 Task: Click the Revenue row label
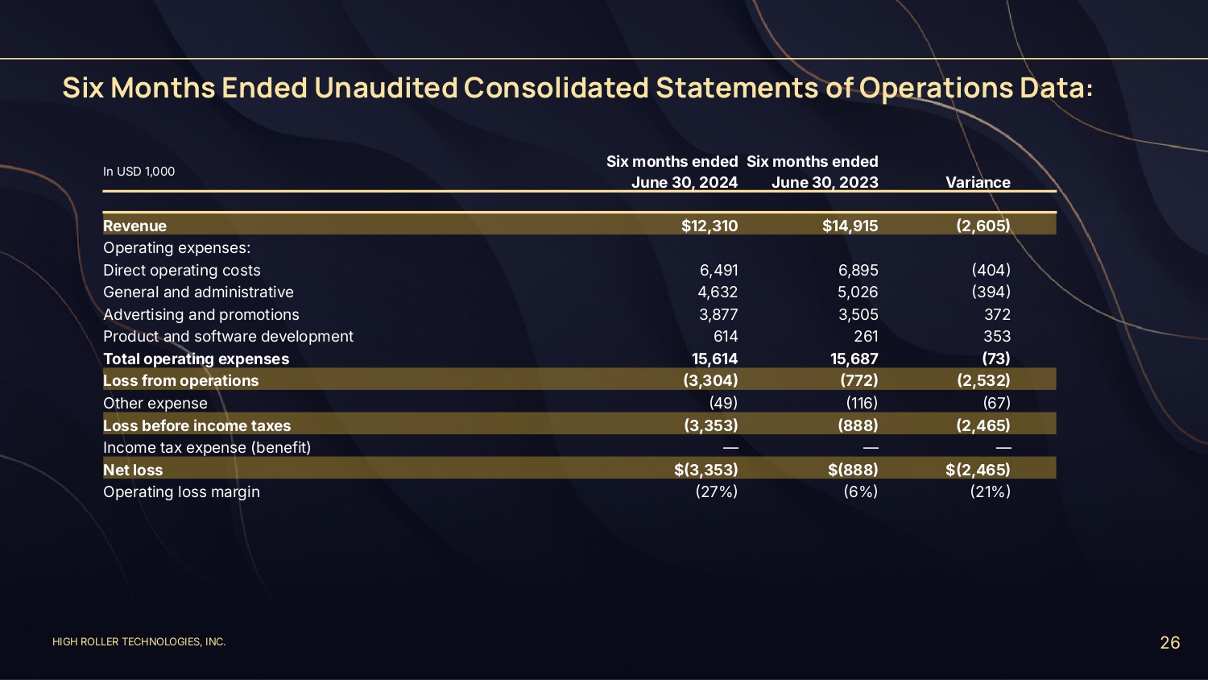pos(134,226)
